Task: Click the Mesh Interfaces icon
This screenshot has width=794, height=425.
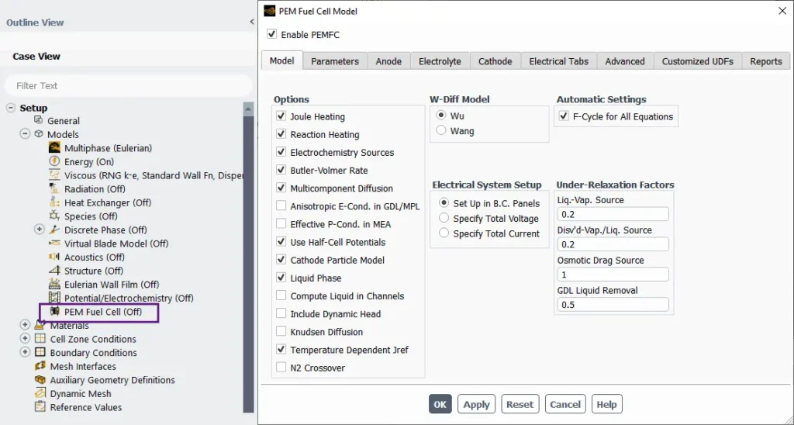Action: 40,366
